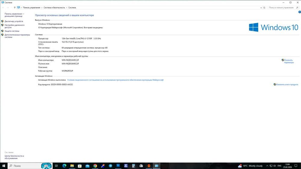The image size is (301, 169).
Task: Click the Up arrow navigation button
Action: pos(14,8)
